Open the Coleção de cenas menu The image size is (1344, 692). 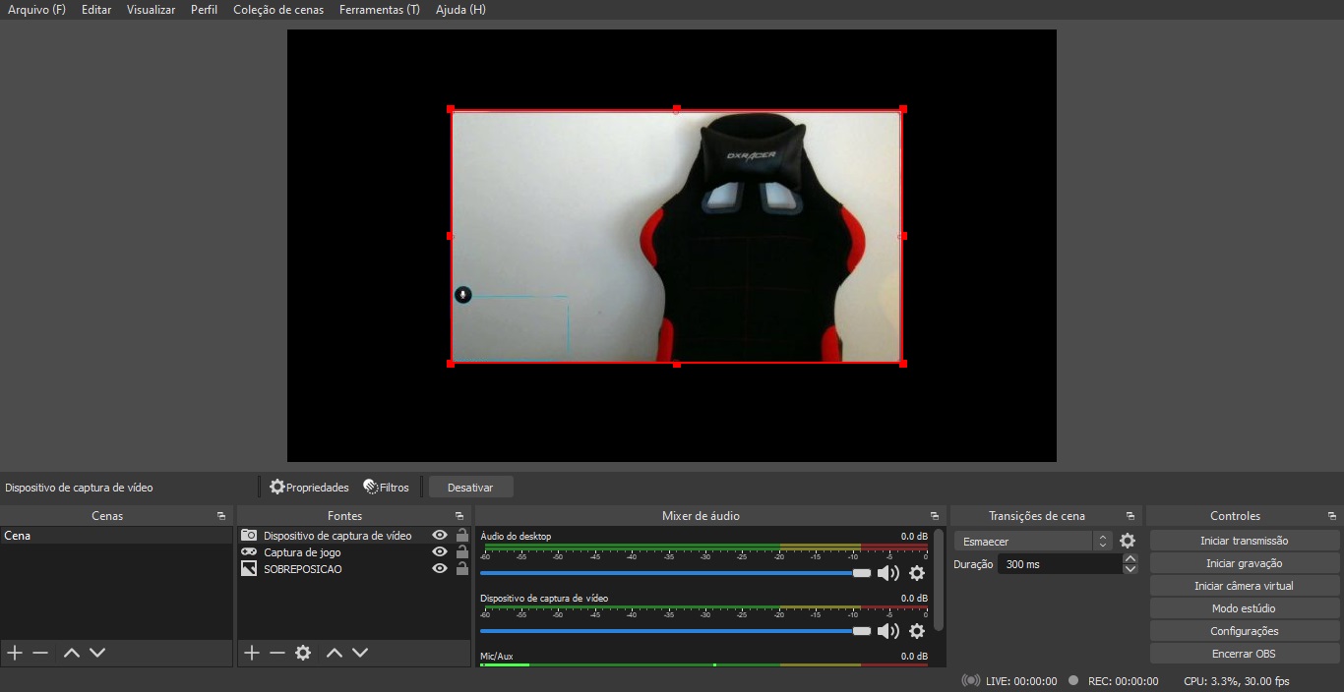click(277, 10)
